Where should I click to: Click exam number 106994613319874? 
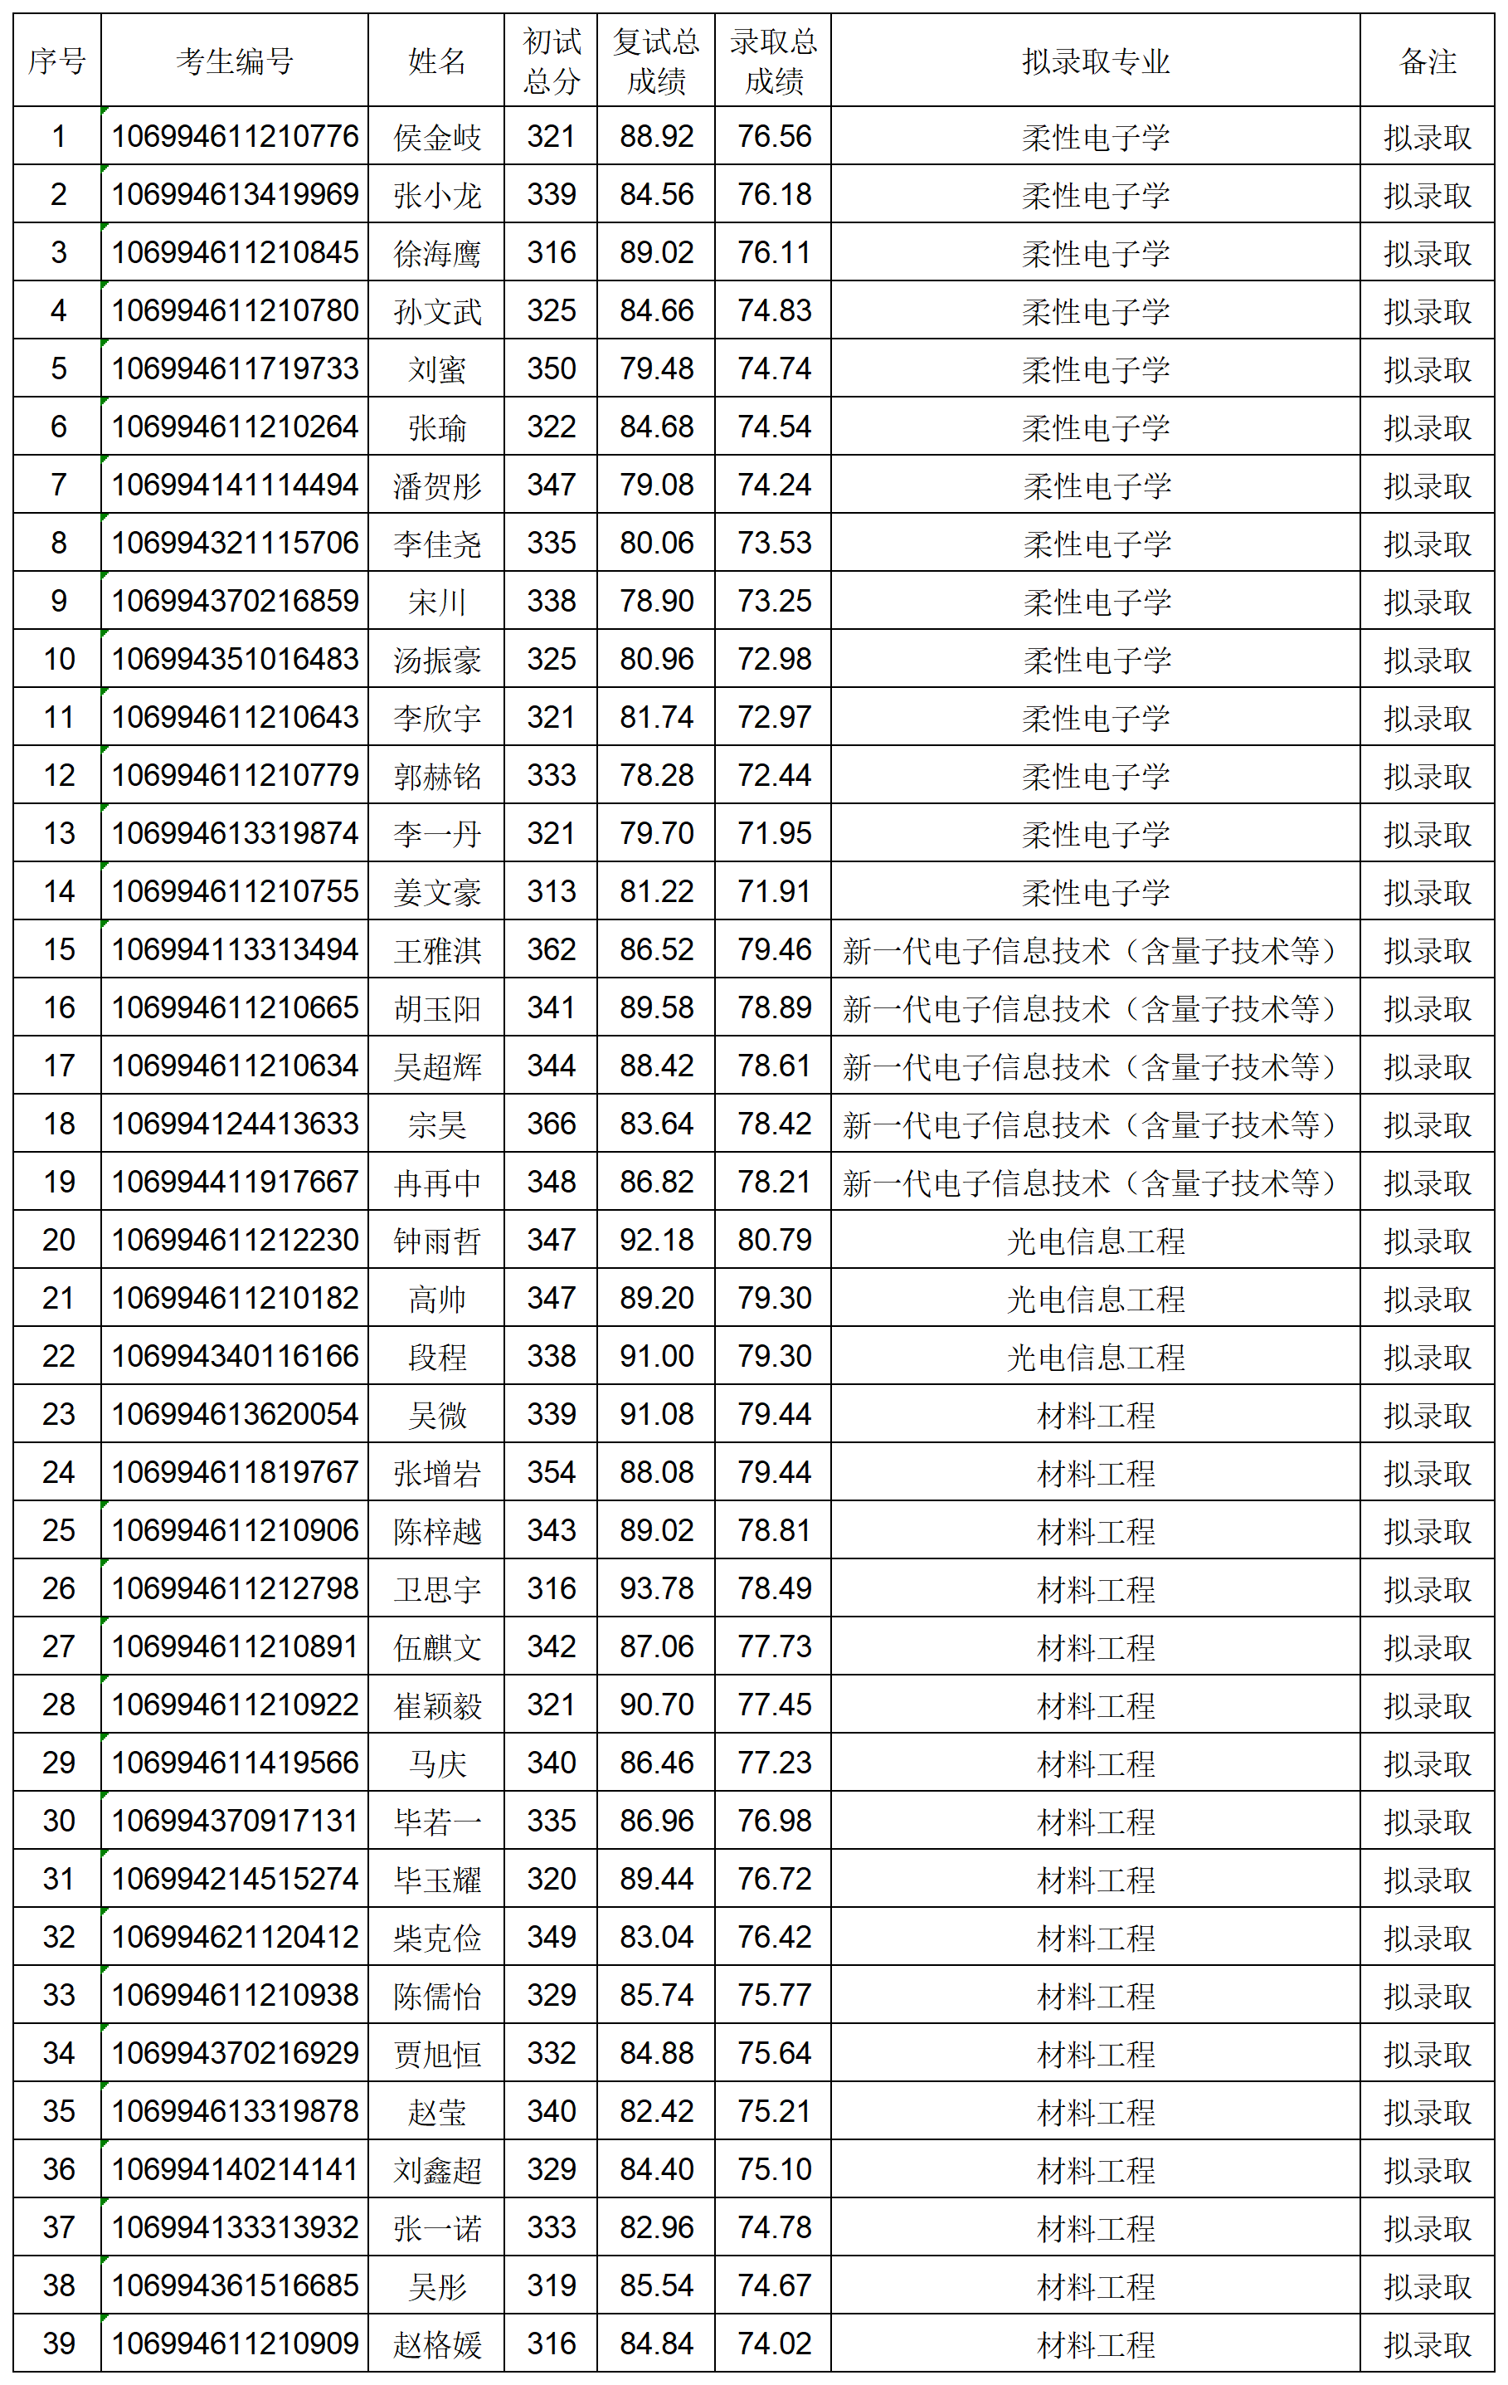235,833
